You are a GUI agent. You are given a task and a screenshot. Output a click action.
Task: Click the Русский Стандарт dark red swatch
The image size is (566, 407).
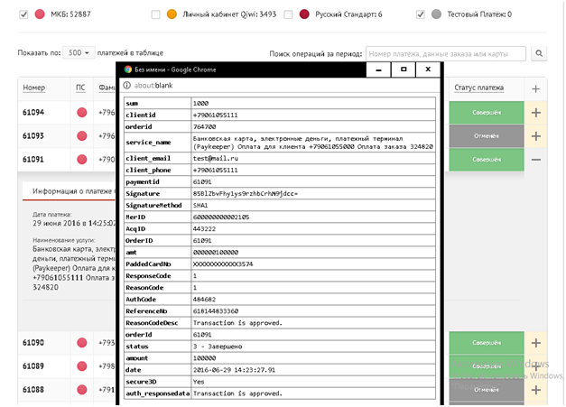click(x=304, y=14)
